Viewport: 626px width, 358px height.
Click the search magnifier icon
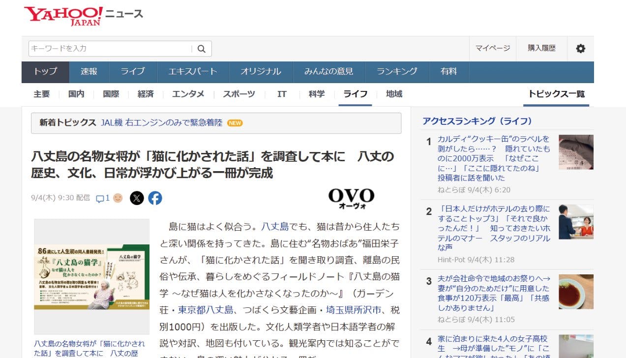pos(202,49)
